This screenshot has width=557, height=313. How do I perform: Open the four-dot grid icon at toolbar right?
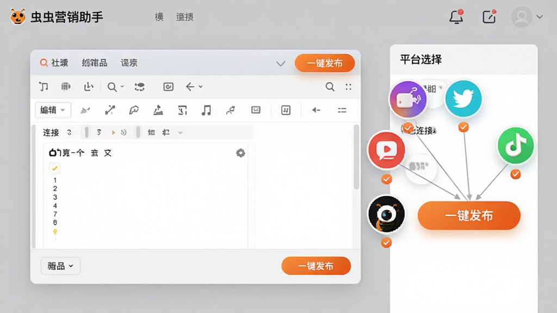tap(349, 86)
